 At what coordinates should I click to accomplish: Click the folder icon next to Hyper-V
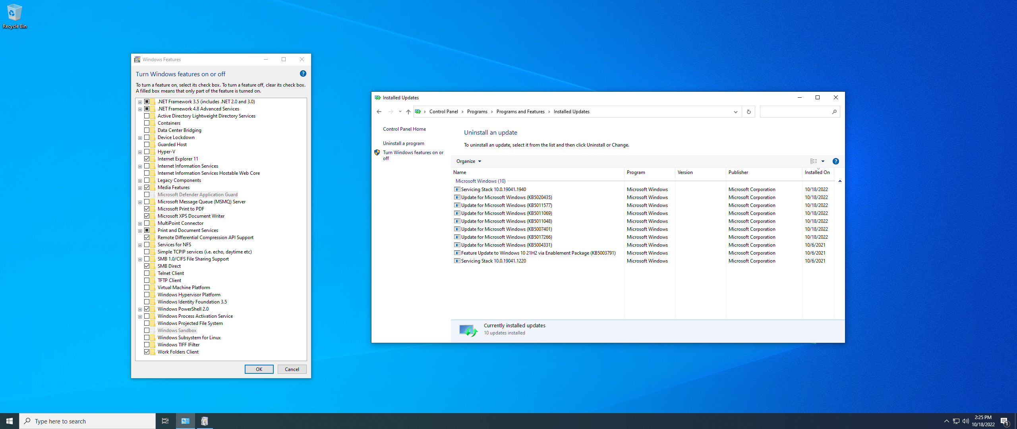pyautogui.click(x=153, y=152)
